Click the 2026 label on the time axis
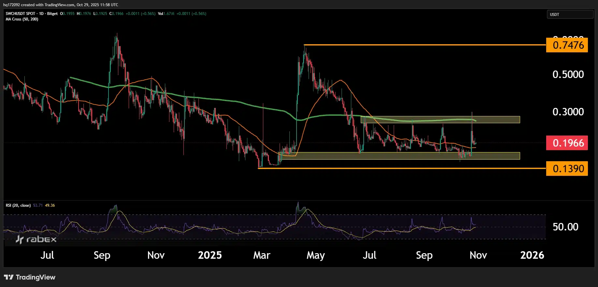598x287 pixels. pyautogui.click(x=532, y=255)
